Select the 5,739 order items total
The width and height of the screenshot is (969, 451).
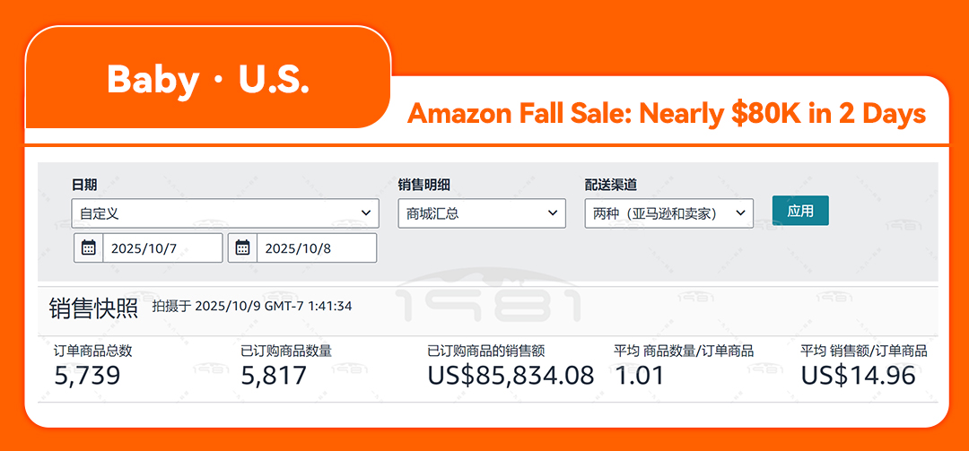(x=87, y=375)
